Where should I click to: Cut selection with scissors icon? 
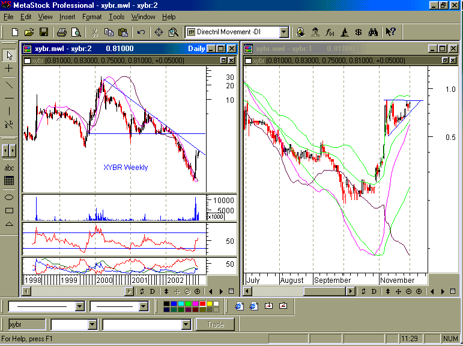[94, 32]
